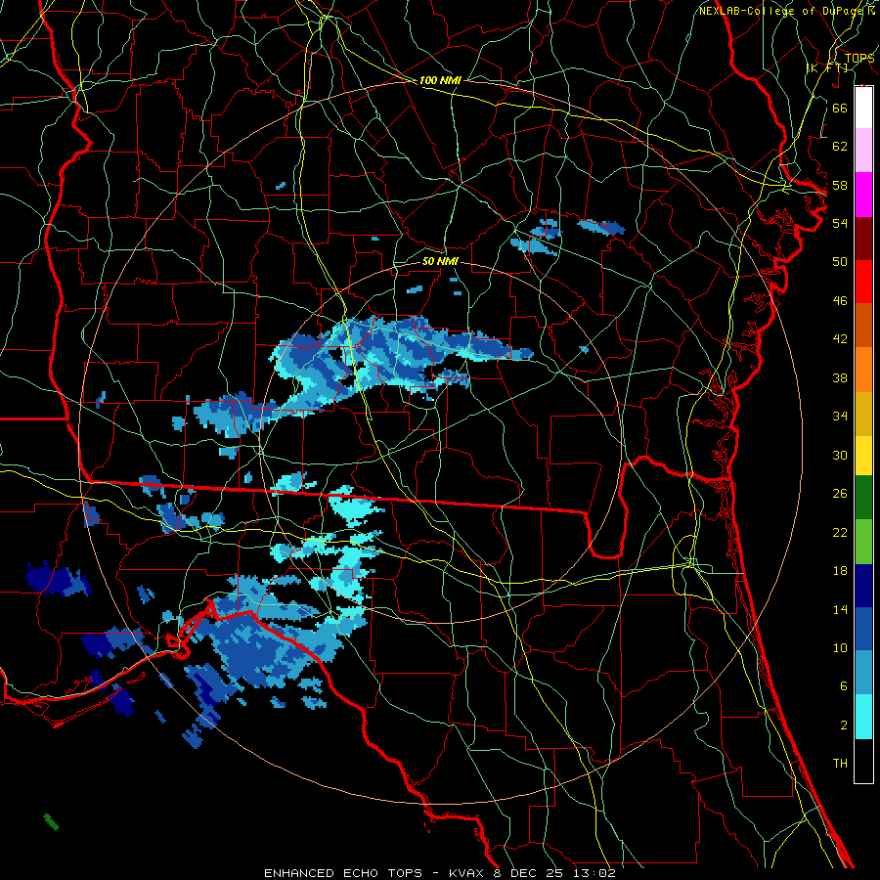Click the dark orange legend swatch
Screen dimensions: 880x880
point(863,325)
